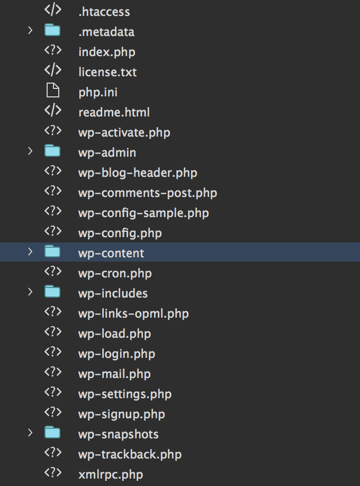Select the highlighted wp-content folder name
The width and height of the screenshot is (360, 486).
(x=111, y=253)
